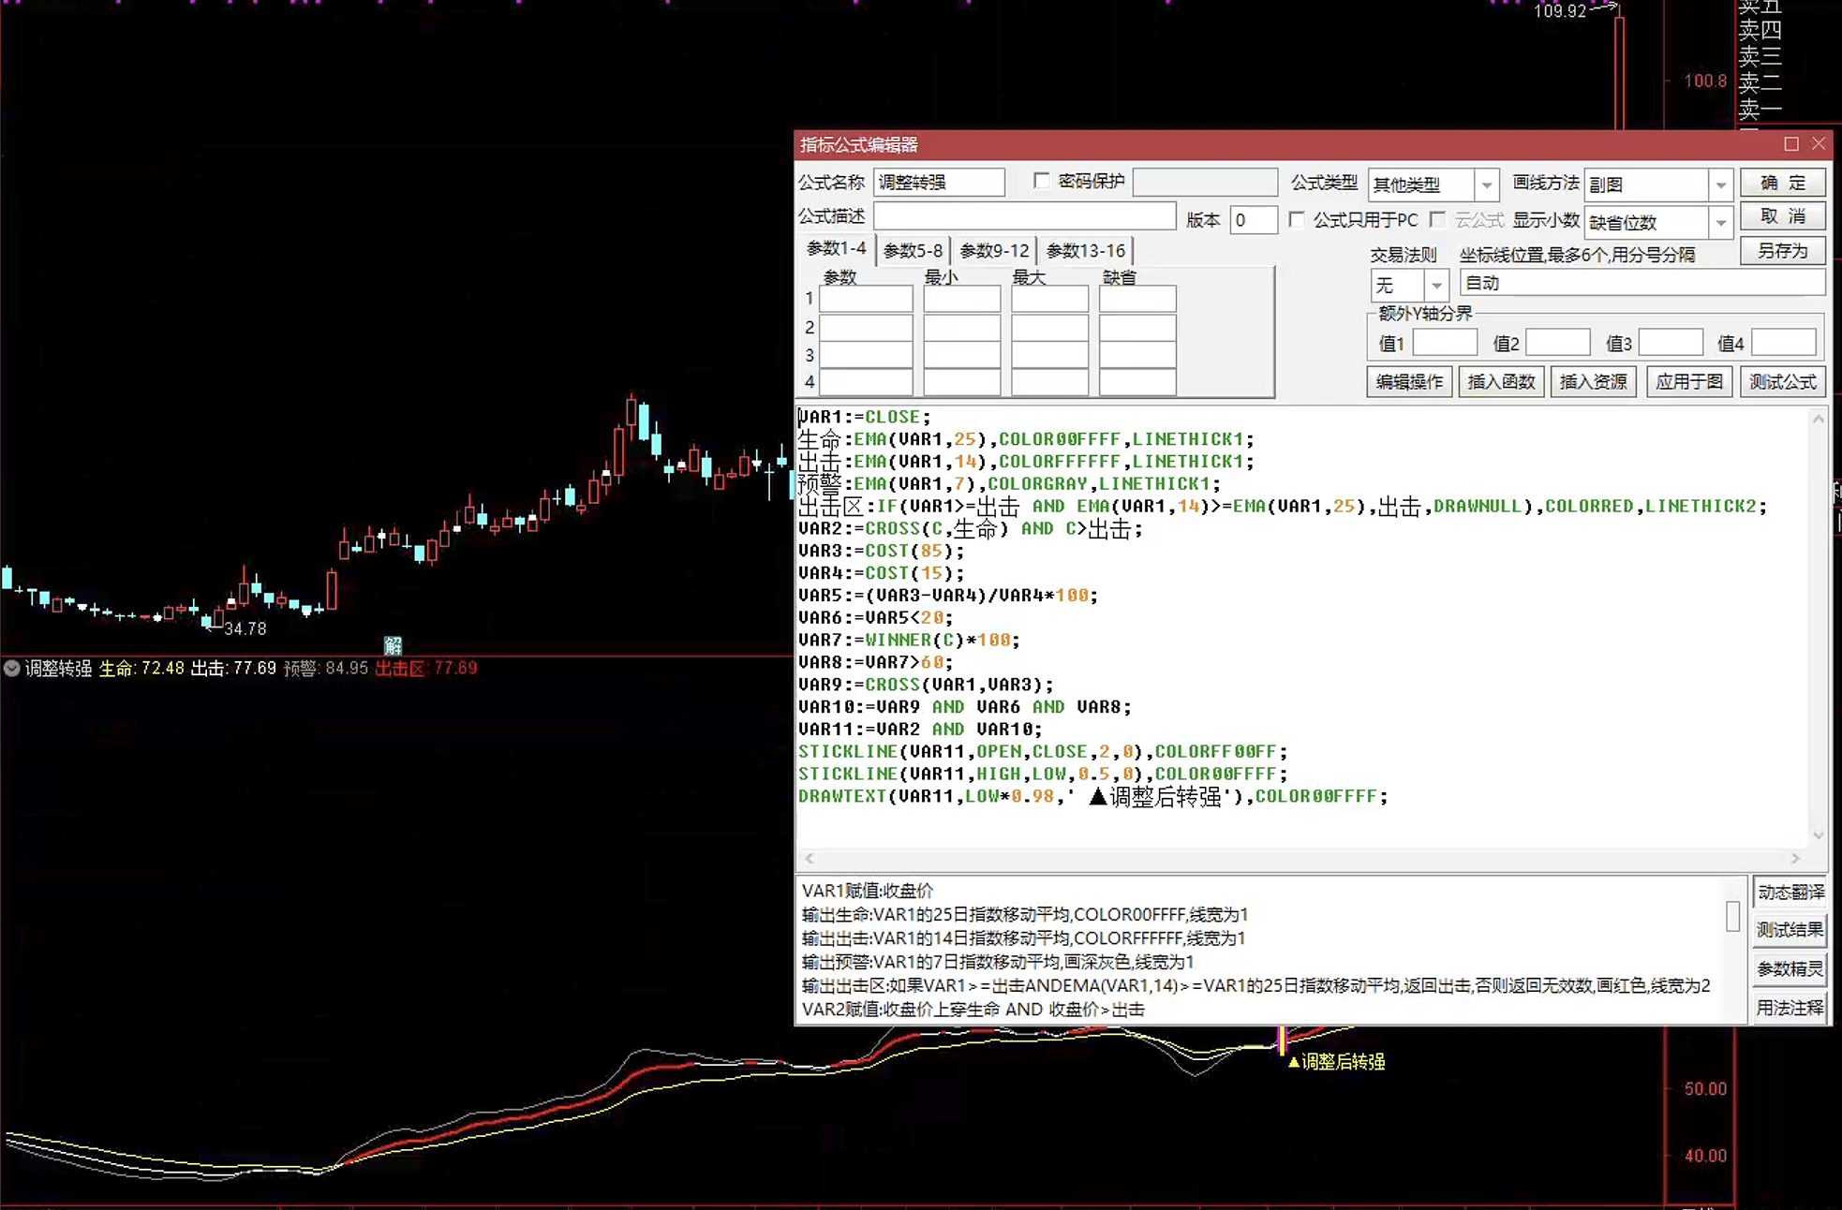
Task: Click the STICKLINE COLORFF00FF code line
Action: (1043, 751)
